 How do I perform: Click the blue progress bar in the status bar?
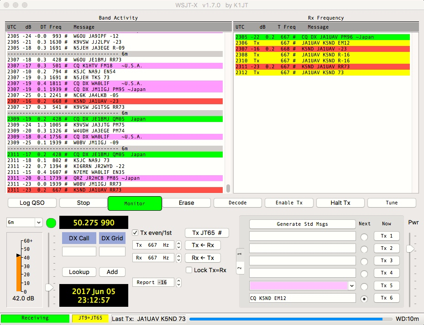click(291, 319)
